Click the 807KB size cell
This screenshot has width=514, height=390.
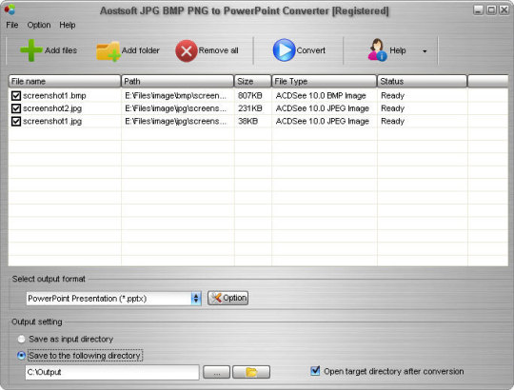[249, 96]
